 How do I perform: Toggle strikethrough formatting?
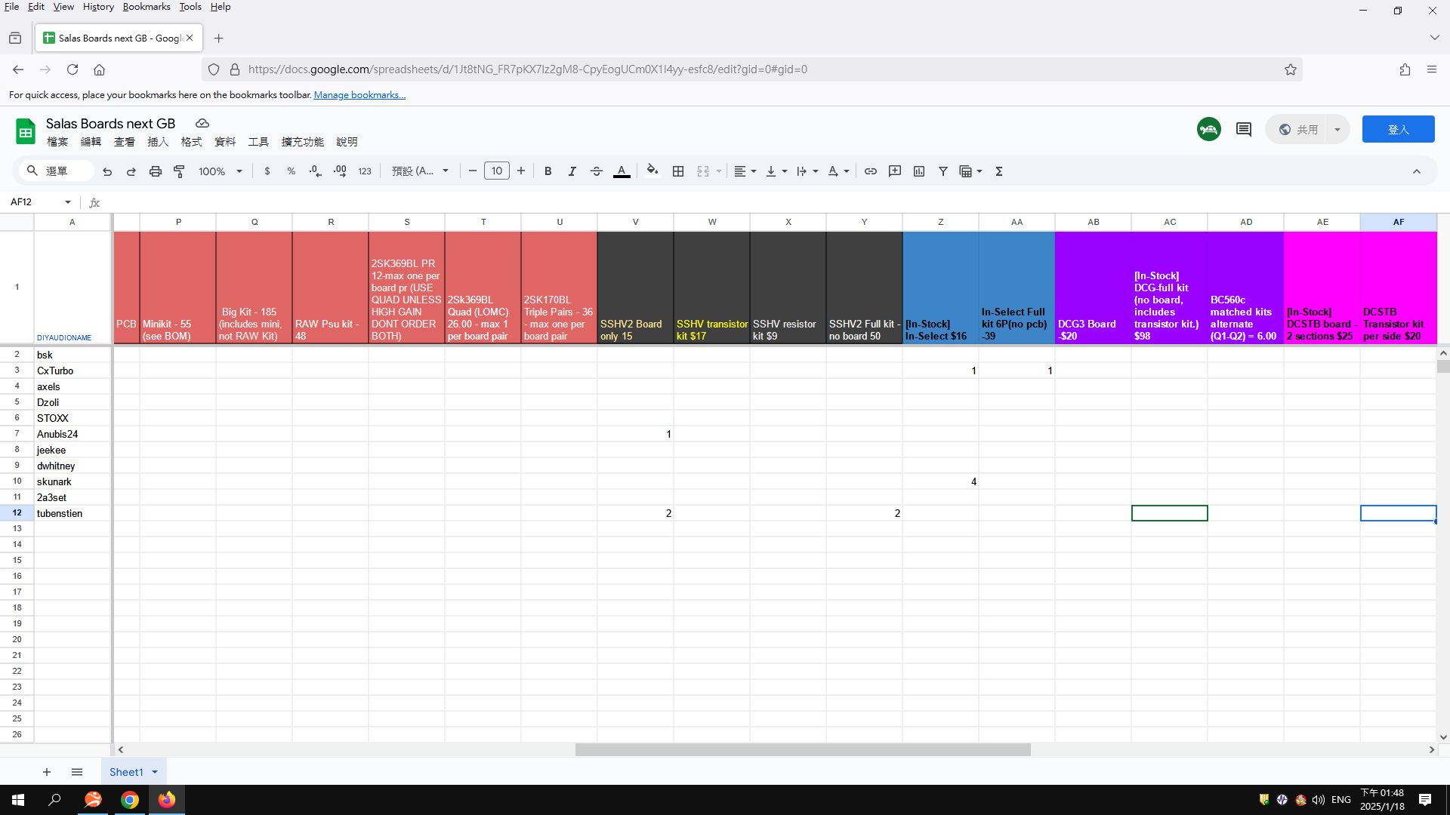click(x=597, y=171)
